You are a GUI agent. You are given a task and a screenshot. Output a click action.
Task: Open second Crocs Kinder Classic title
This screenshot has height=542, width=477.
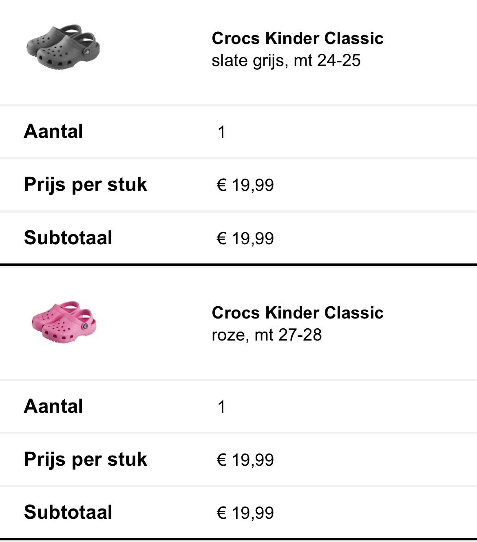click(x=298, y=313)
